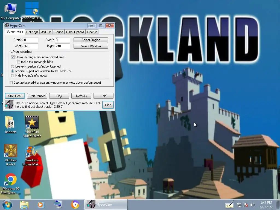Go to the Other Options tab

click(75, 32)
